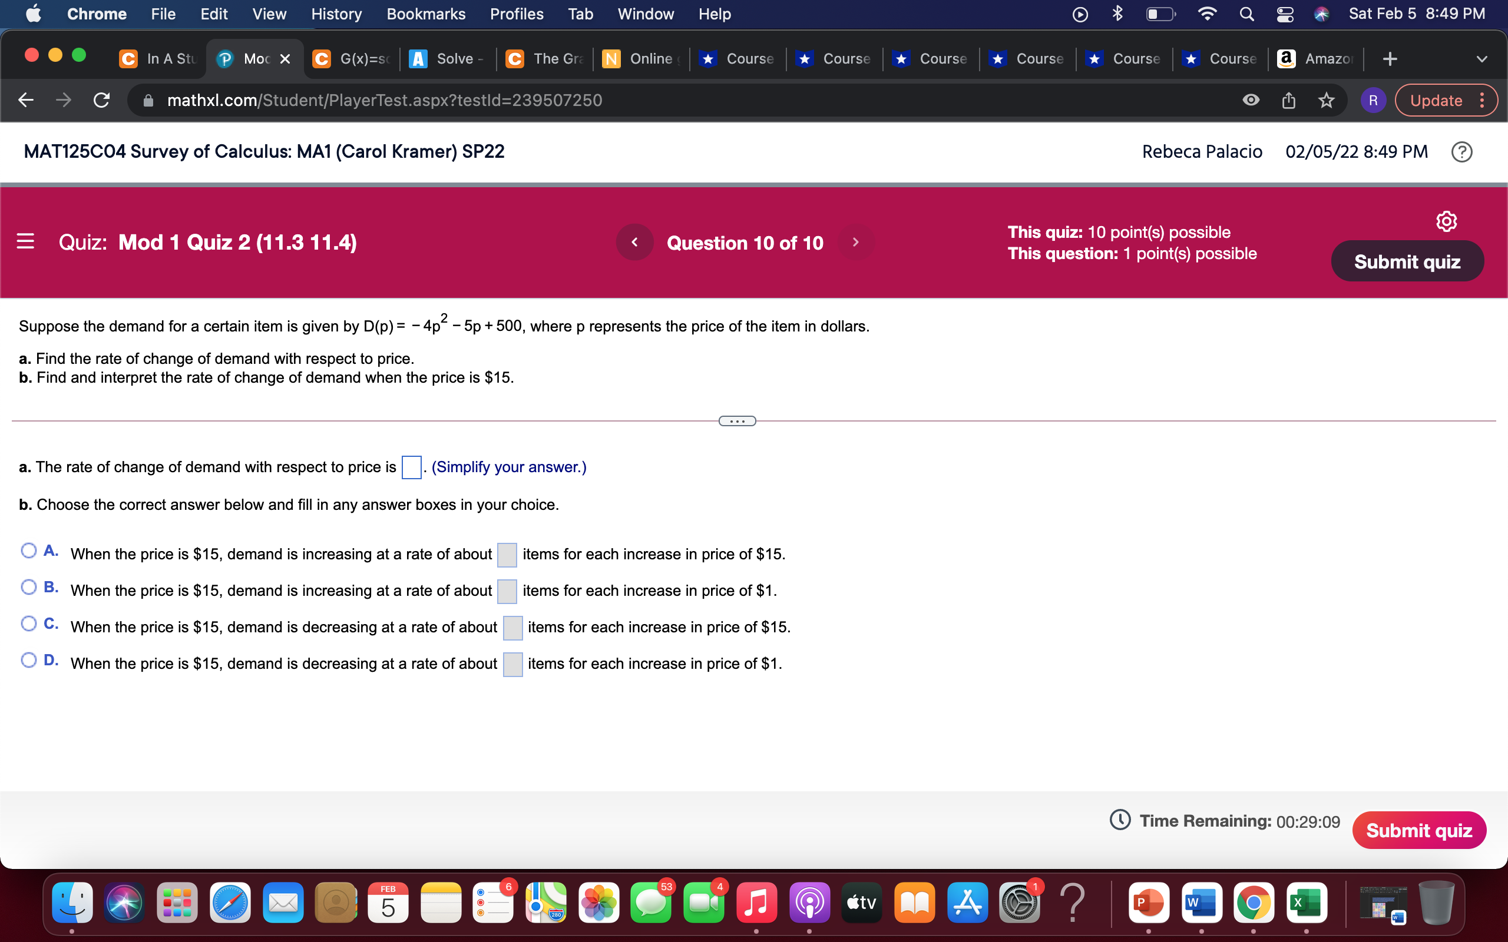Click the Chrome profile avatar labeled R
Viewport: 1508px width, 942px height.
(1374, 99)
